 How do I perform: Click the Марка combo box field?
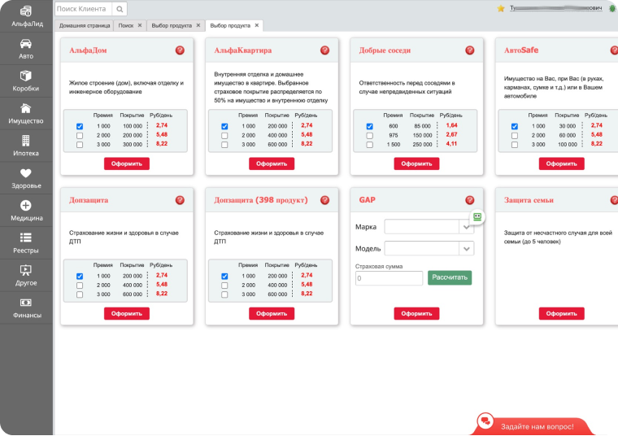pyautogui.click(x=422, y=227)
